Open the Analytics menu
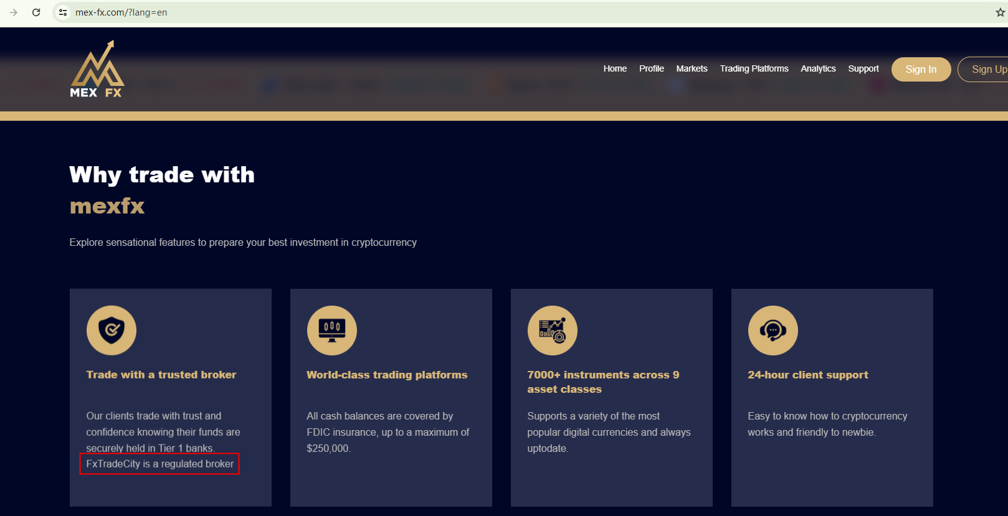This screenshot has width=1008, height=516. pyautogui.click(x=818, y=68)
